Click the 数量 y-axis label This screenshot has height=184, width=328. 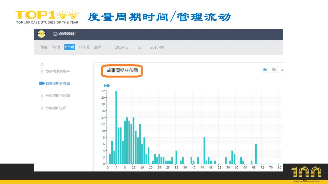coord(107,86)
